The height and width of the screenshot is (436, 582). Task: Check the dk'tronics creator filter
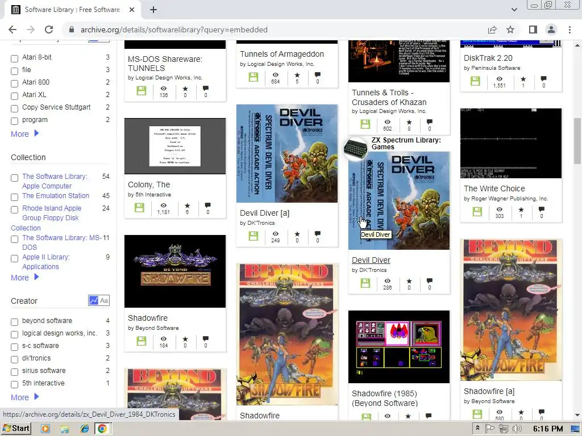tap(14, 359)
